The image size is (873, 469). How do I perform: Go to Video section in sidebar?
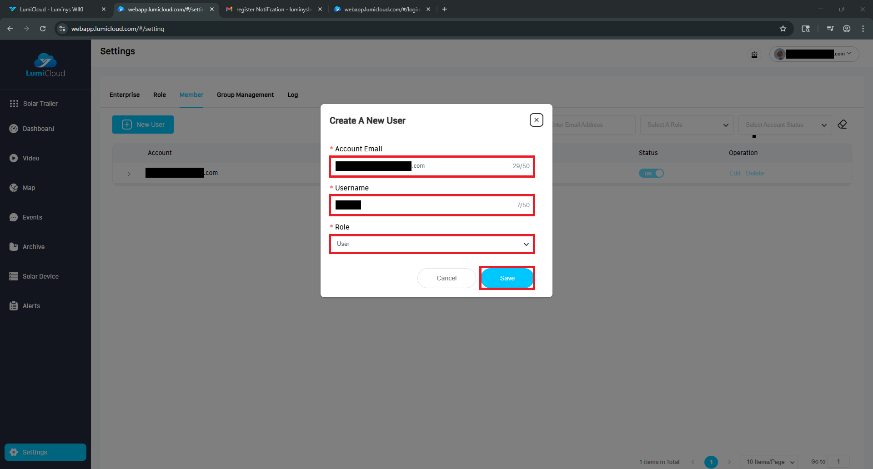[x=31, y=158]
